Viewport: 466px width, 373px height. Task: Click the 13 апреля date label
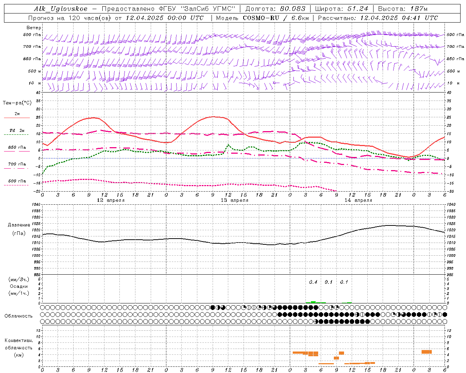point(234,200)
